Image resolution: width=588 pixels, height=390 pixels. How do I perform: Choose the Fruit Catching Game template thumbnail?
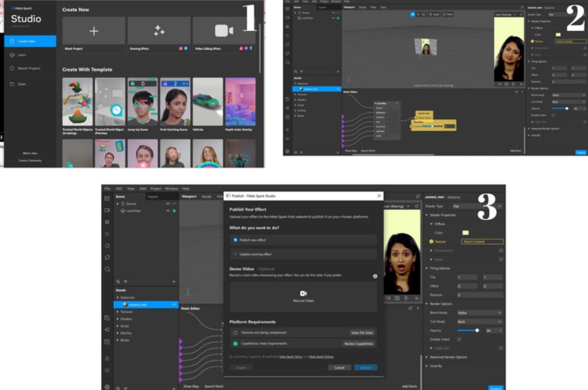point(175,101)
